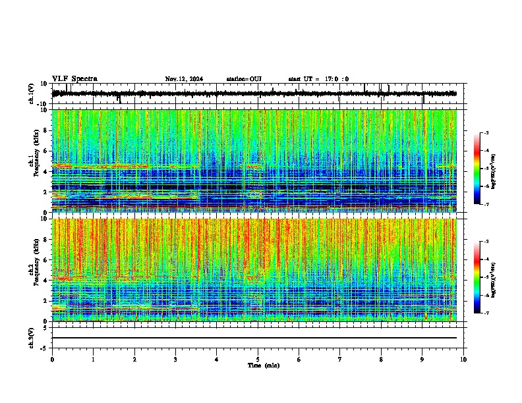Viewport: 522px width, 403px height.
Task: Click the '-7' label on ch.2 colorbar
Action: [486, 313]
